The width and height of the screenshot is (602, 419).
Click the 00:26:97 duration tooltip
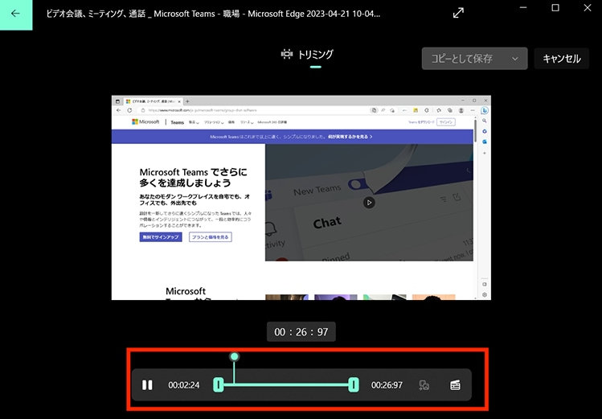coord(301,332)
